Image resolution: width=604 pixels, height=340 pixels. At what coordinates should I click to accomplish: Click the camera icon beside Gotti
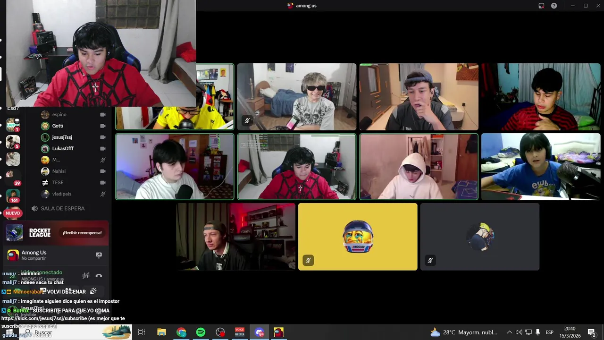[x=102, y=126]
